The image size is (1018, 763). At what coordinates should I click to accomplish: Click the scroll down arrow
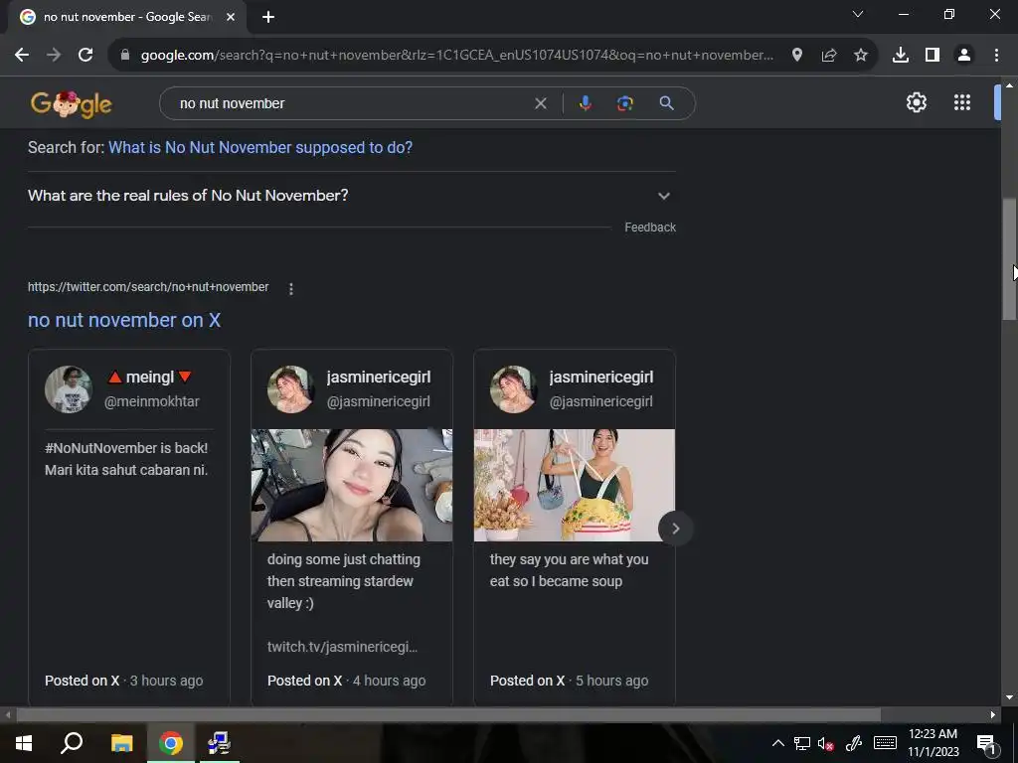tap(1009, 697)
